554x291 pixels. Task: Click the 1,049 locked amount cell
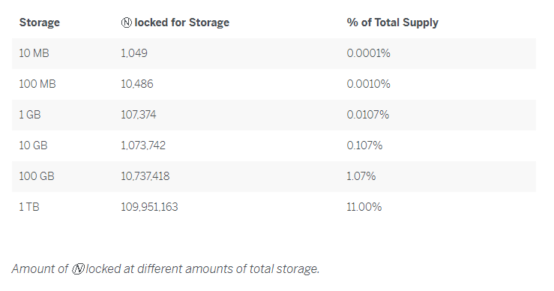click(x=134, y=53)
